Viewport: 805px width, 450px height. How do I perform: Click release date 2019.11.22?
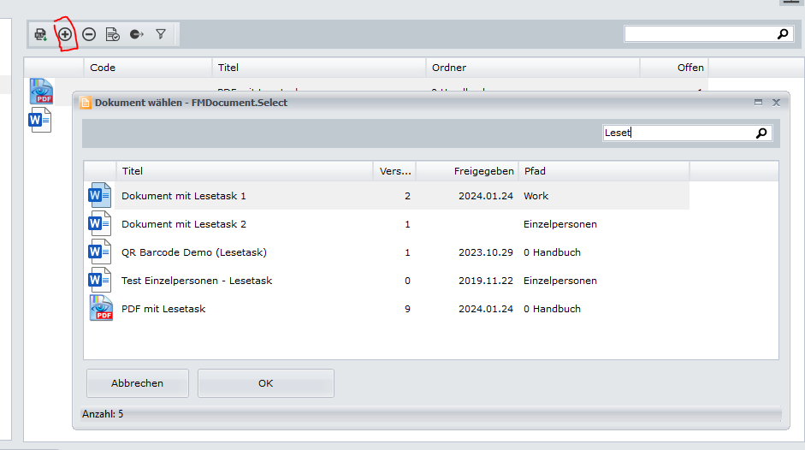pyautogui.click(x=486, y=281)
